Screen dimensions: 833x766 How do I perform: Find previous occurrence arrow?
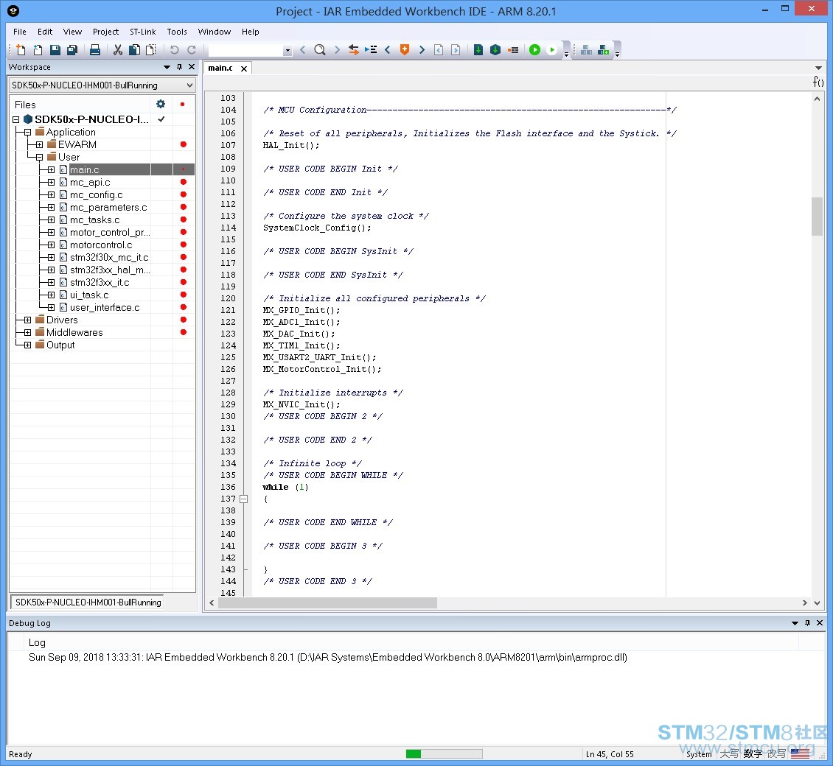point(303,50)
